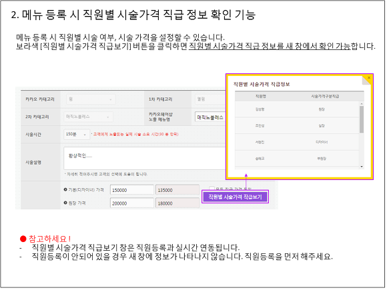Click the popup list scrollbar thumb
The height and width of the screenshot is (290, 387).
[x=362, y=119]
